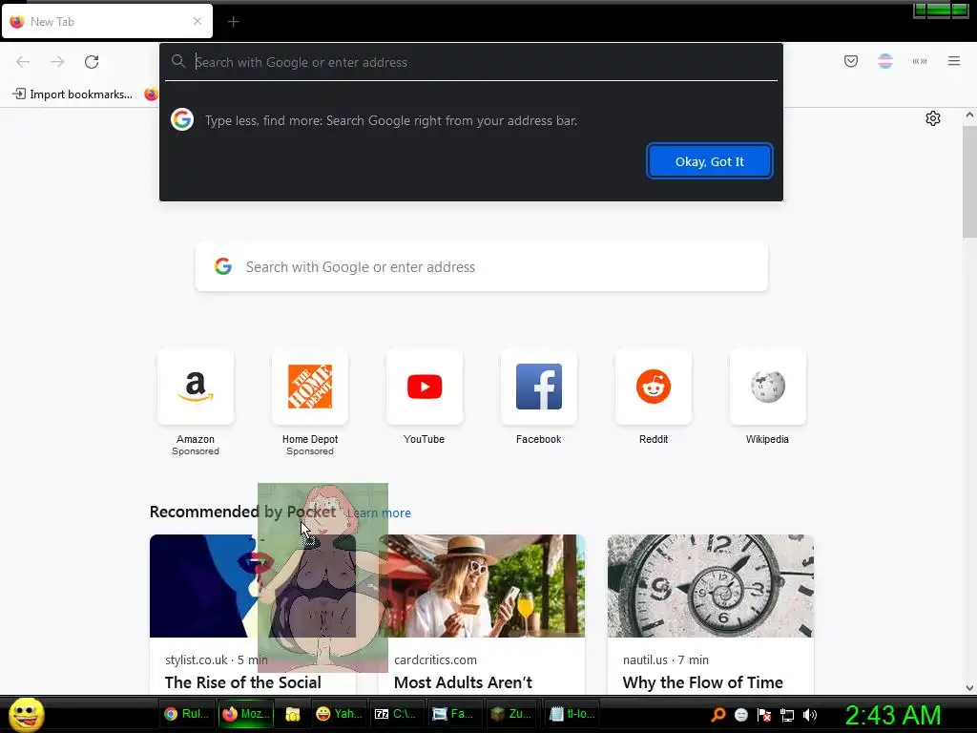
Task: Switch to the Chrome Rul... taskbar item
Action: [186, 714]
